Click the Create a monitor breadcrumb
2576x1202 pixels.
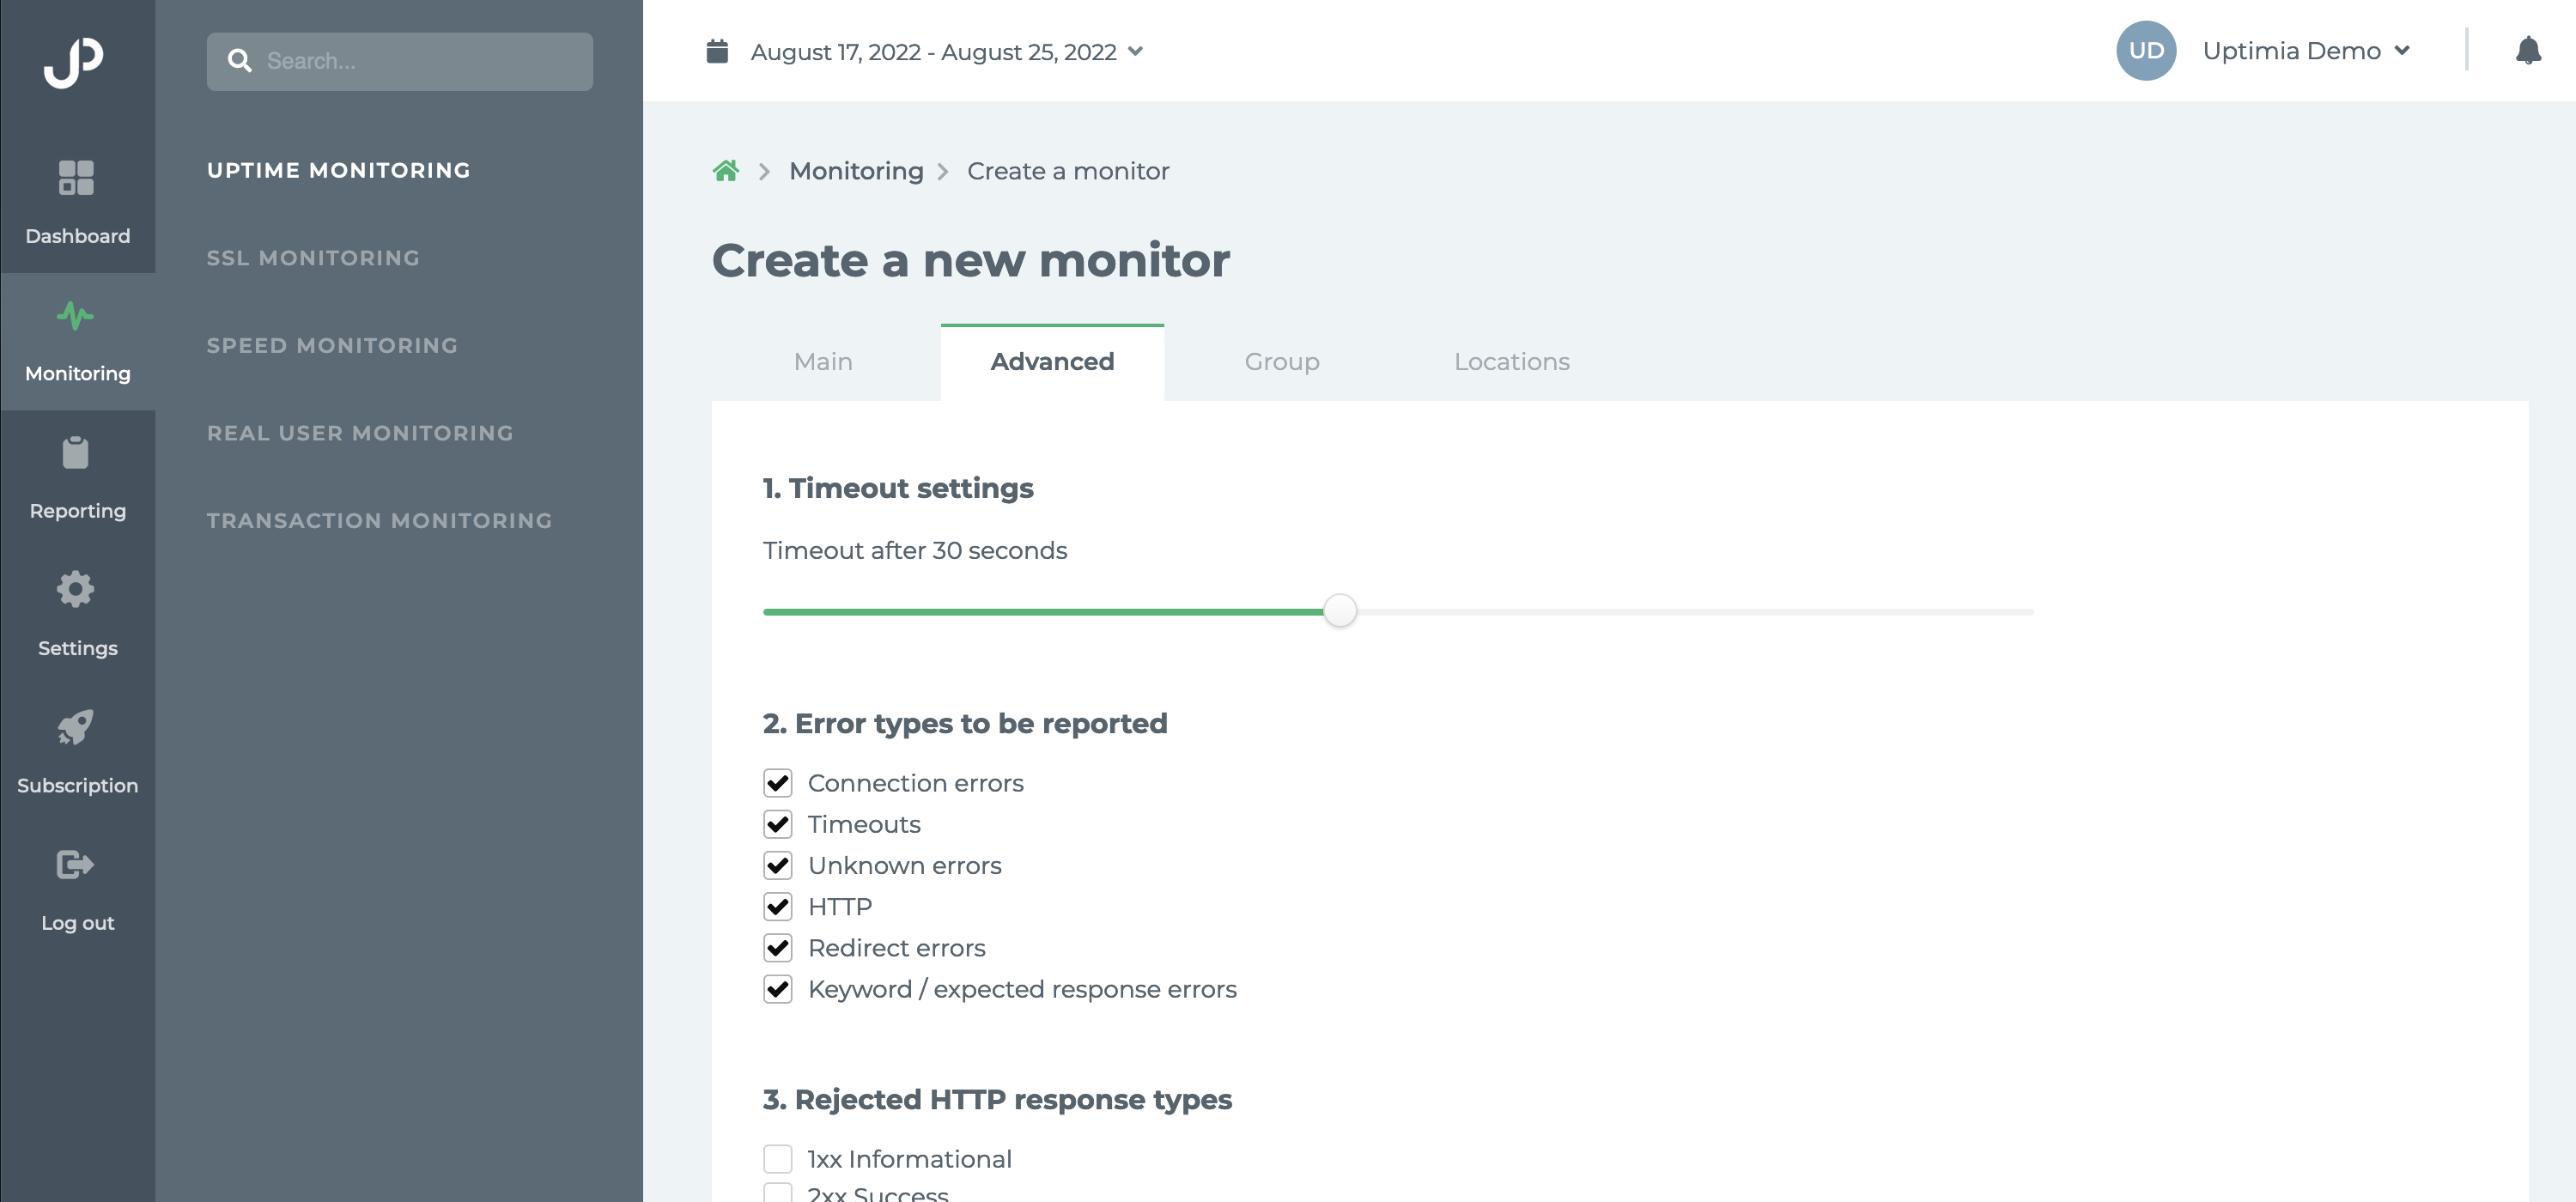click(1068, 171)
